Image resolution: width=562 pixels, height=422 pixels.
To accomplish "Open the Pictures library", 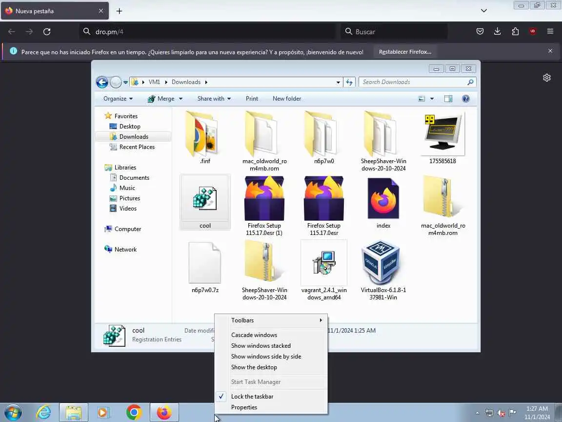I will pyautogui.click(x=129, y=198).
